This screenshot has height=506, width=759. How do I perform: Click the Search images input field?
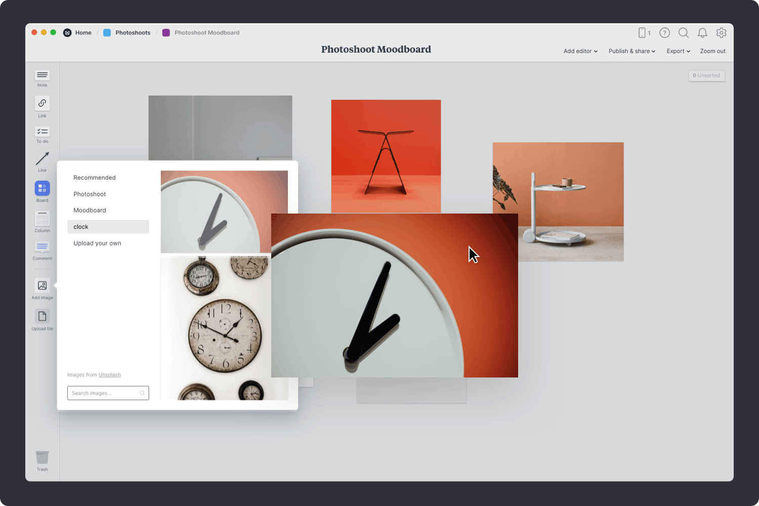point(108,393)
